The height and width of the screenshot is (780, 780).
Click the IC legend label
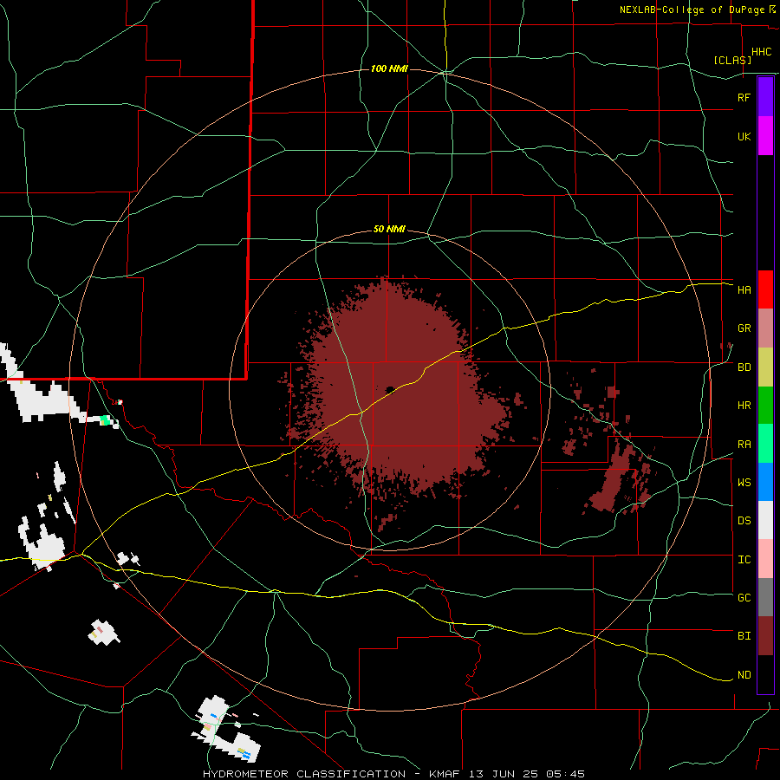pyautogui.click(x=744, y=560)
